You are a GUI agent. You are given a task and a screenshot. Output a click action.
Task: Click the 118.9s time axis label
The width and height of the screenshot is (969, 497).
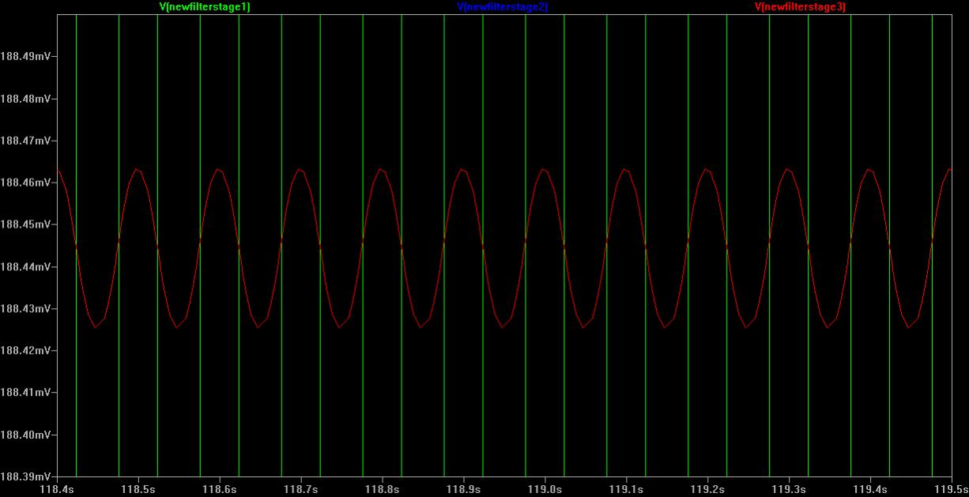click(x=464, y=490)
